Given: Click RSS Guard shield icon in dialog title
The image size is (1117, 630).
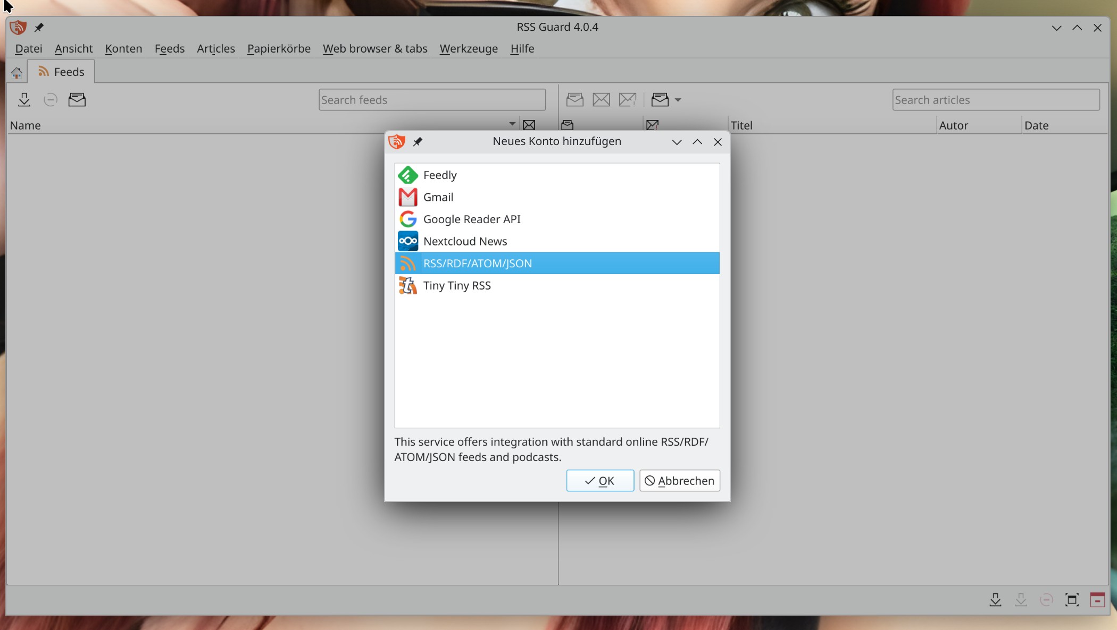Looking at the screenshot, I should click(x=397, y=141).
